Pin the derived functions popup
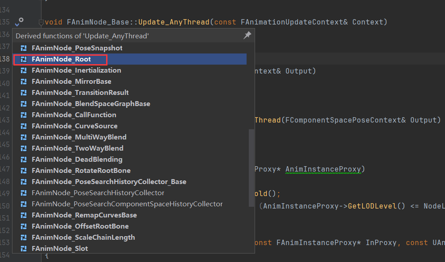 pyautogui.click(x=247, y=36)
